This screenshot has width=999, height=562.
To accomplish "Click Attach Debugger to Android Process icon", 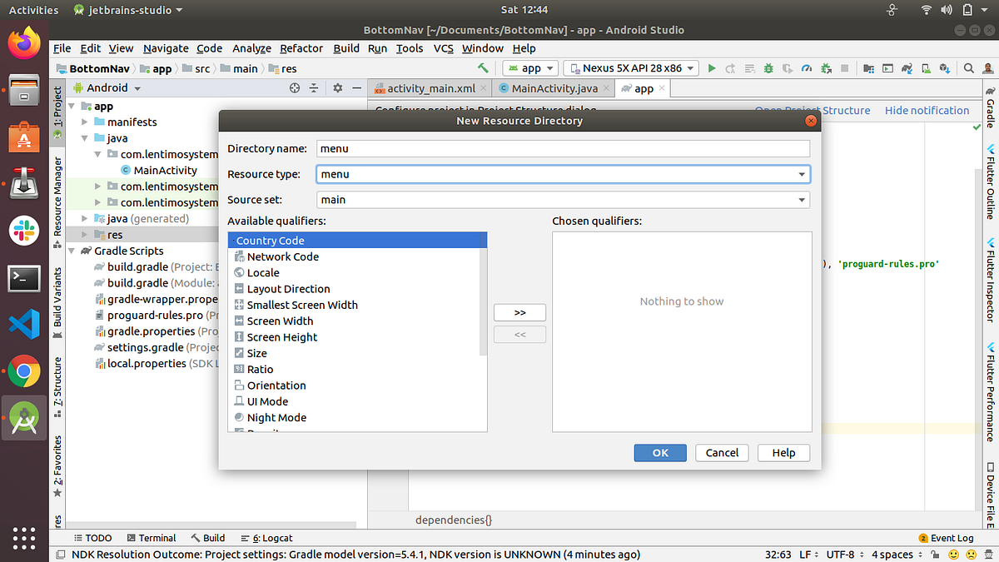I will click(826, 68).
